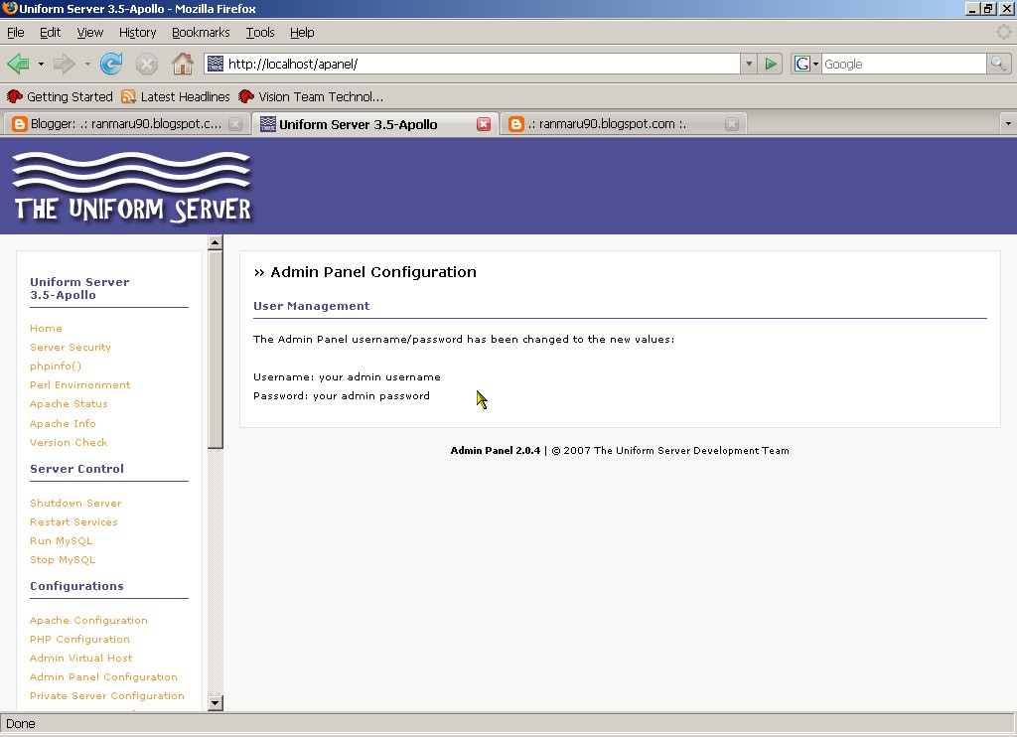Click the Stop loading icon

pyautogui.click(x=147, y=64)
